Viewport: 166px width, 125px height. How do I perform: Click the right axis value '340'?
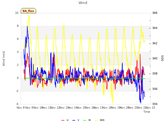tap(155, 58)
